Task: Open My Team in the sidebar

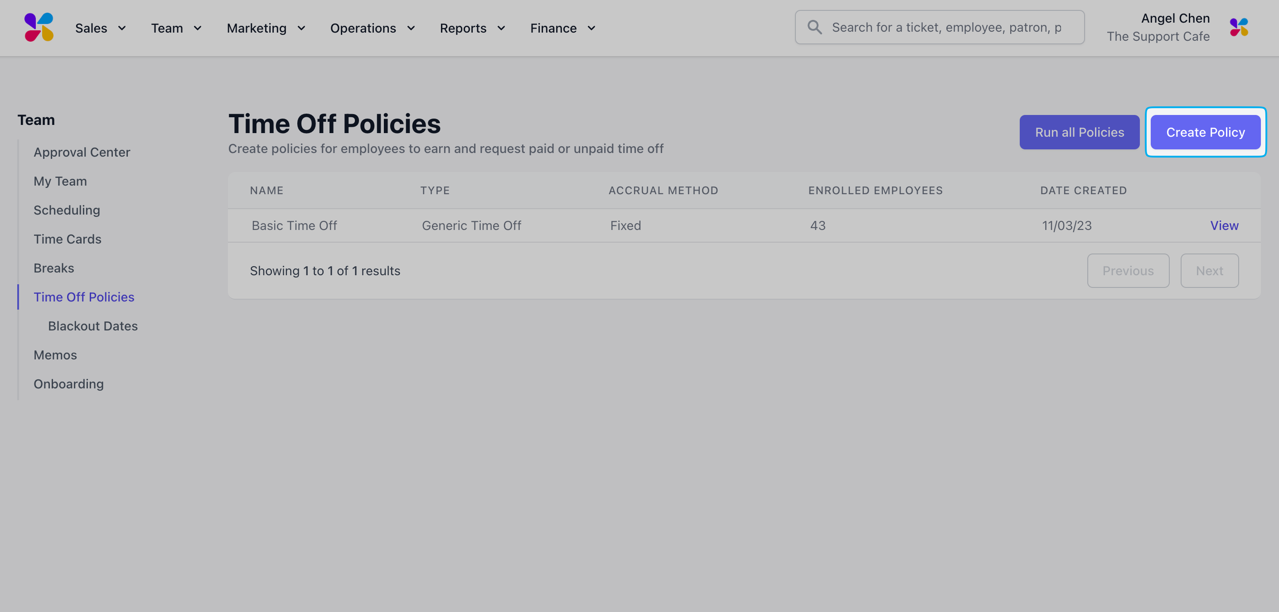Action: pyautogui.click(x=60, y=182)
